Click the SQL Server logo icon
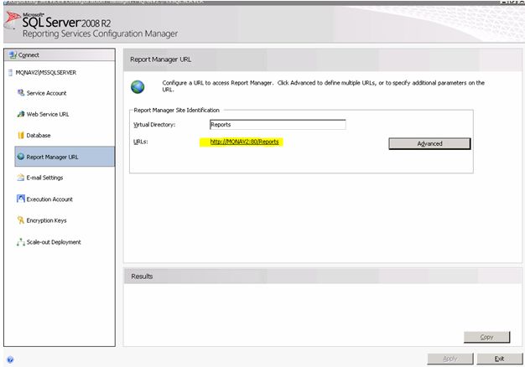The width and height of the screenshot is (525, 367). click(13, 20)
